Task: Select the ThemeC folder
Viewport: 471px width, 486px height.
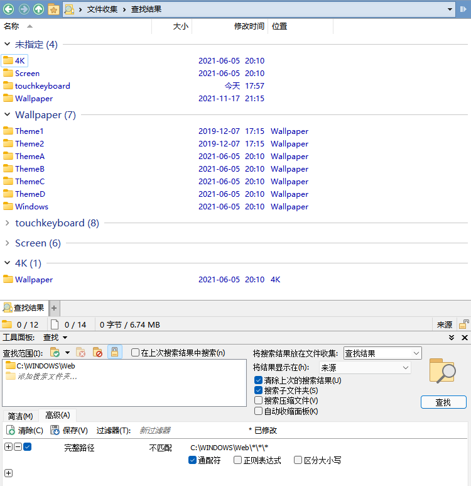Action: pyautogui.click(x=24, y=181)
